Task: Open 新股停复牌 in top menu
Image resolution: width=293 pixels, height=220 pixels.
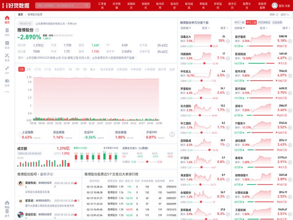Action: 262,6
